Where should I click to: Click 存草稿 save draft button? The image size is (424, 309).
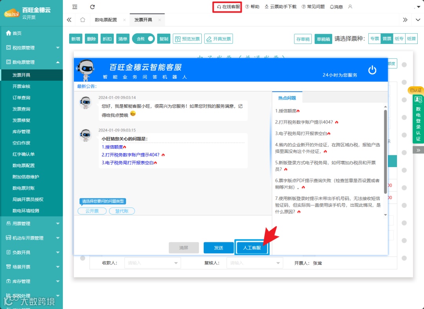(303, 39)
